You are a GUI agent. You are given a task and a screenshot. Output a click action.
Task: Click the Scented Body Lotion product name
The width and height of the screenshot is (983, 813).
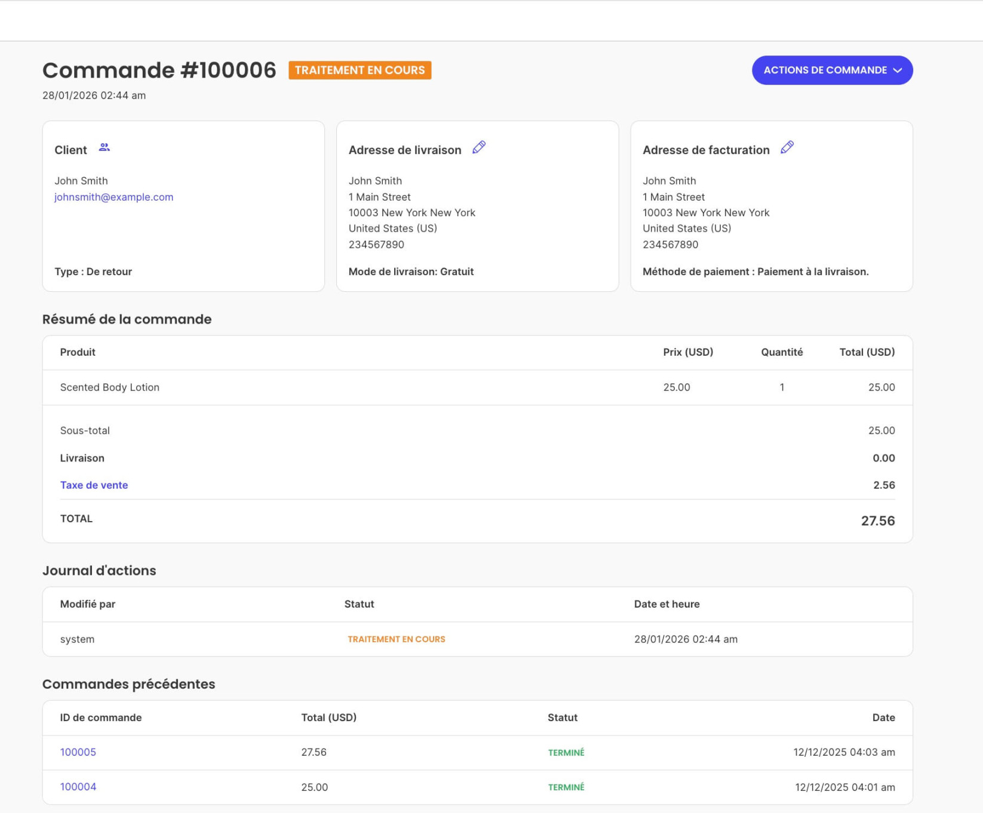pyautogui.click(x=110, y=387)
